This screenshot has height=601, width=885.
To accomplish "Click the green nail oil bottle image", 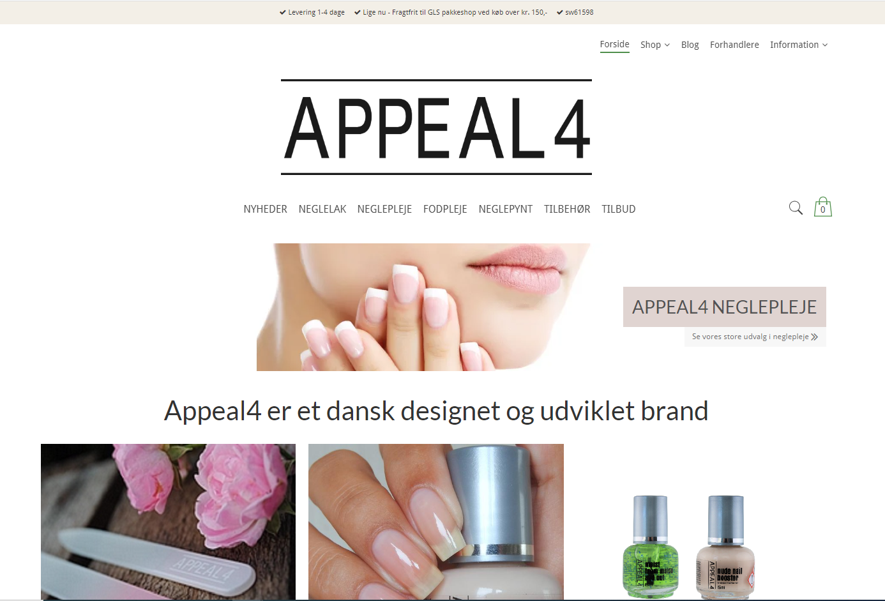I will point(650,547).
